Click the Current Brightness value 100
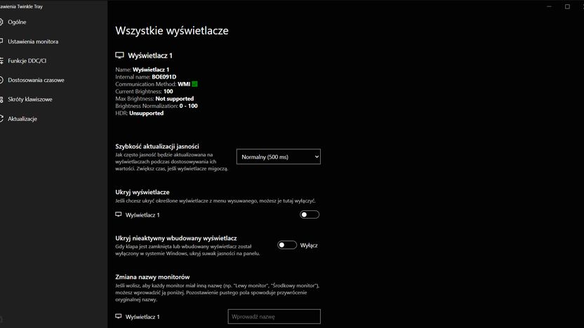584x328 pixels. (168, 92)
